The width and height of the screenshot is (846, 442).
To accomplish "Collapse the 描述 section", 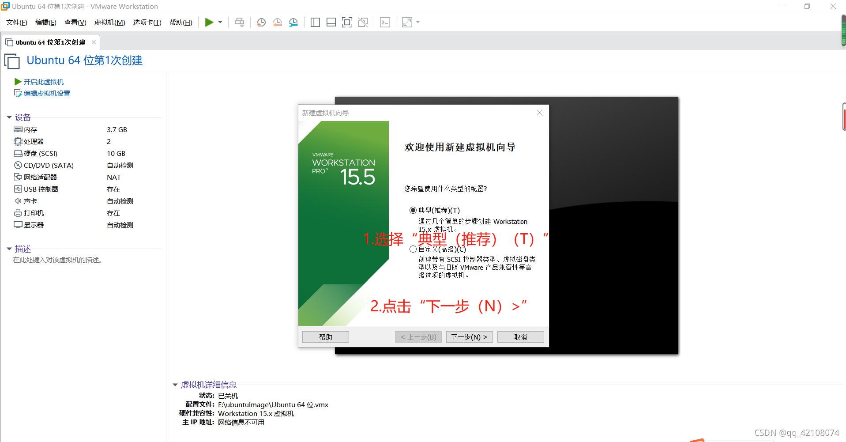I will click(x=9, y=249).
